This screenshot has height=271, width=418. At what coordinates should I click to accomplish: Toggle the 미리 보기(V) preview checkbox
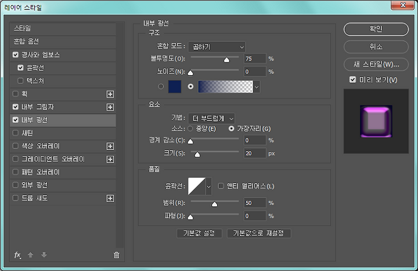click(x=353, y=80)
